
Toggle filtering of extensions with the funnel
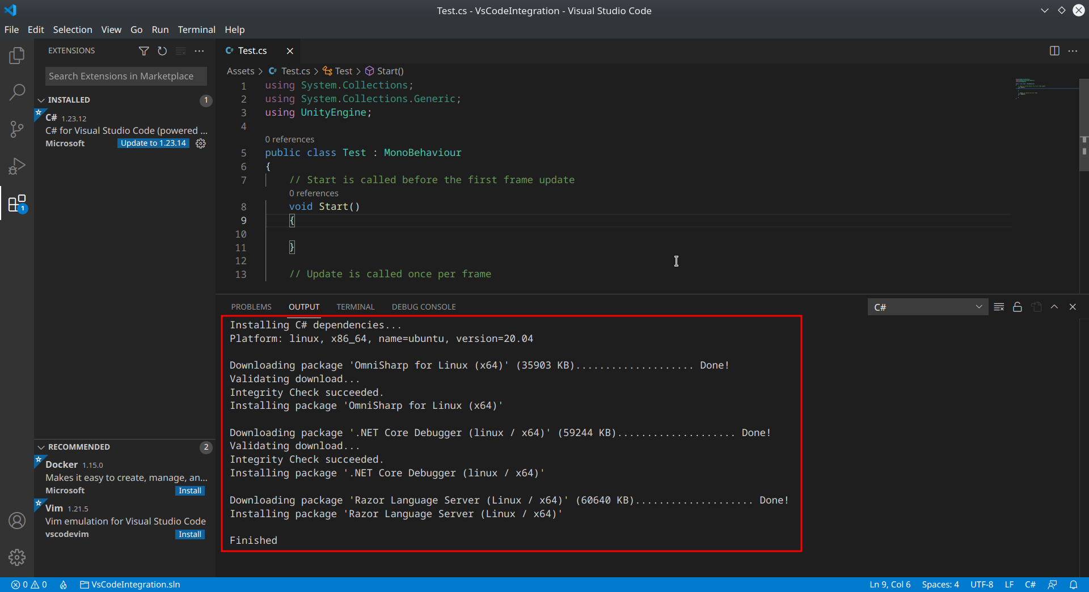click(143, 50)
